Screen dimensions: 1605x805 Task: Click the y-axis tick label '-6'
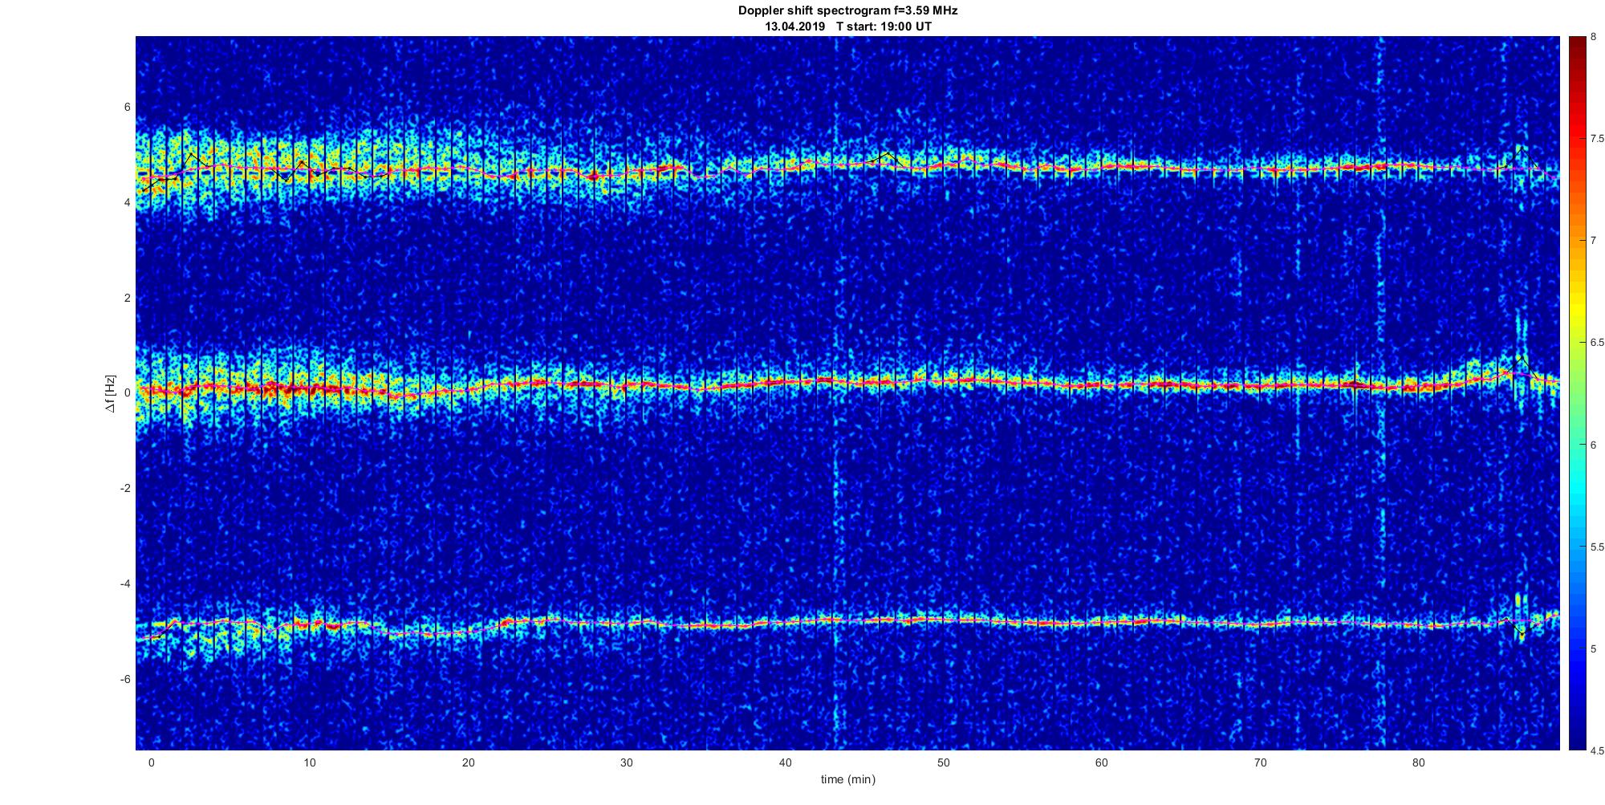[125, 679]
